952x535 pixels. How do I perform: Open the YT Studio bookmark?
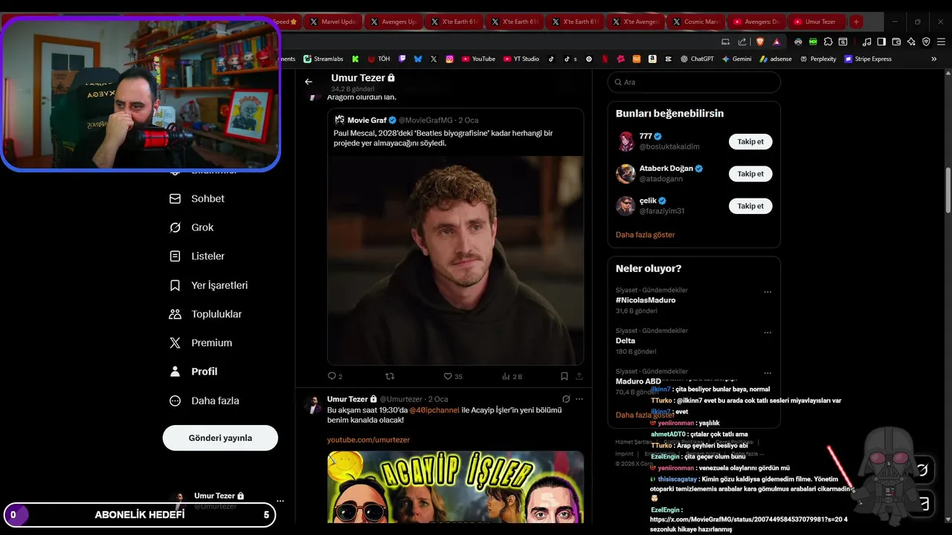[521, 59]
